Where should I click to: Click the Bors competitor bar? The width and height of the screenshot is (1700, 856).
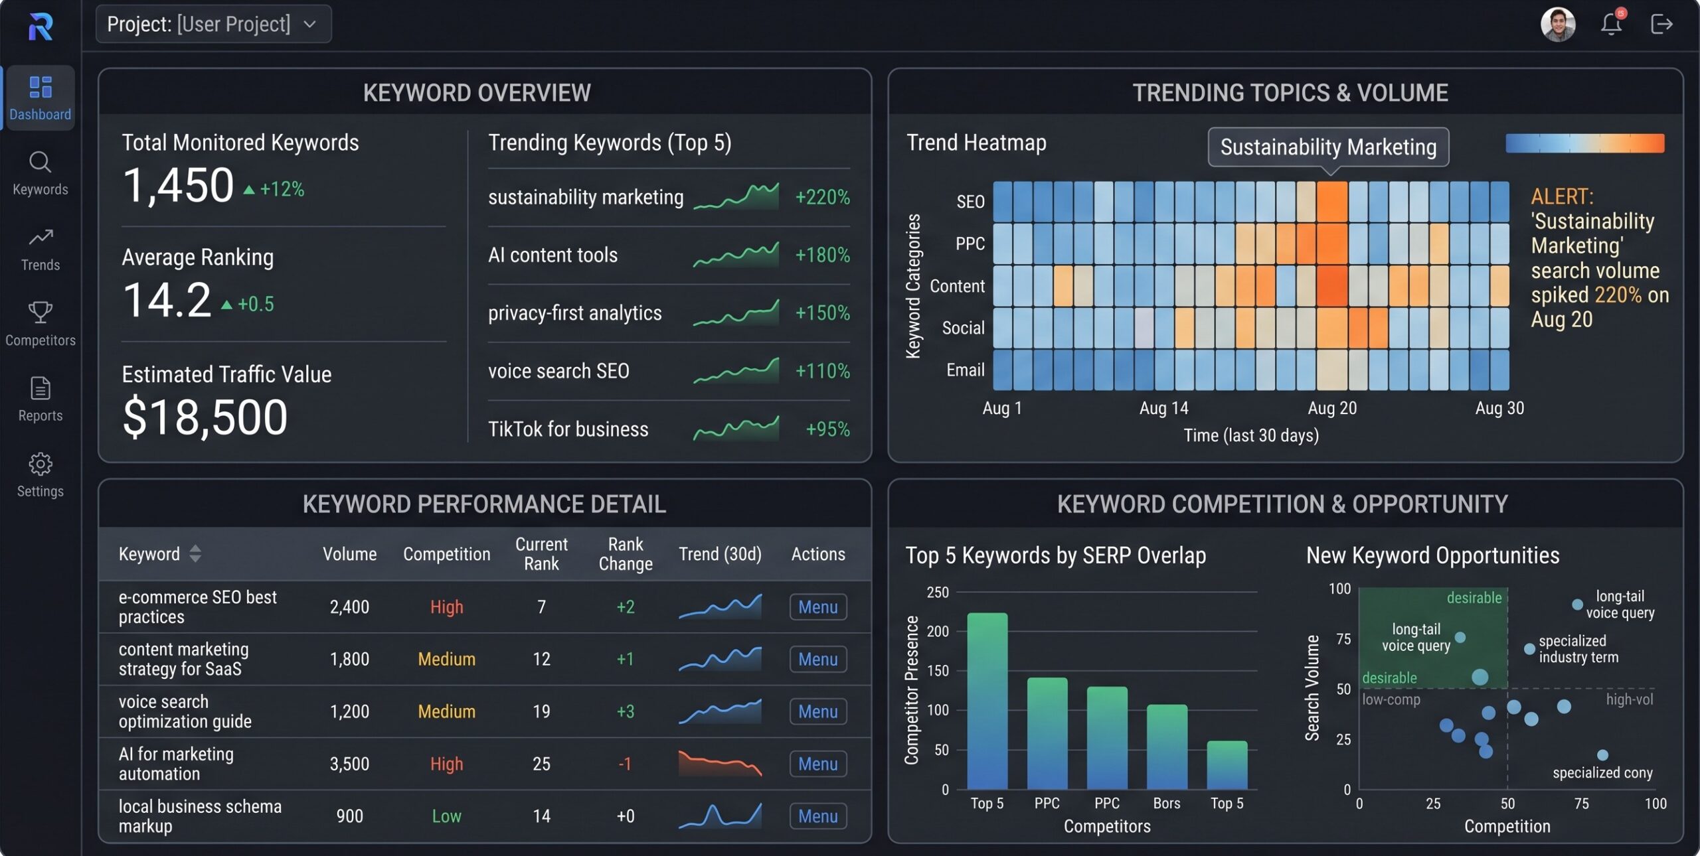1167,747
